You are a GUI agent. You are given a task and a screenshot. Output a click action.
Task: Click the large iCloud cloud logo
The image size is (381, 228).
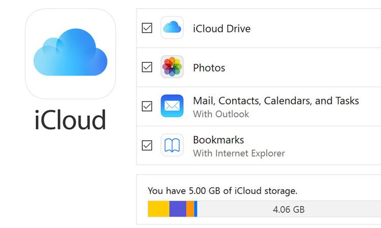[70, 53]
